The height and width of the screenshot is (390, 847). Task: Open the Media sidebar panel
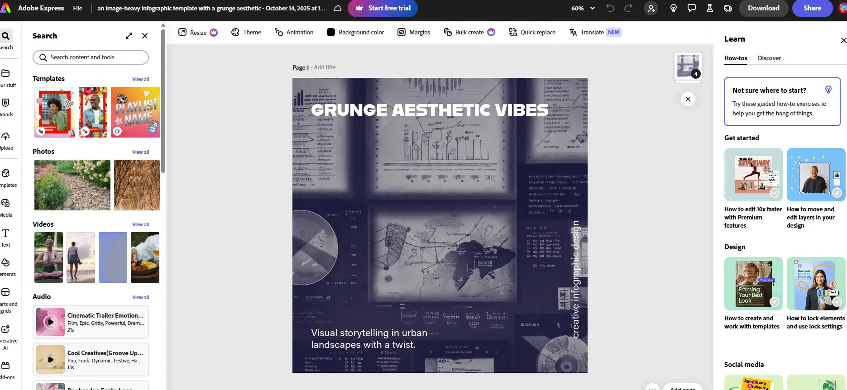click(6, 208)
